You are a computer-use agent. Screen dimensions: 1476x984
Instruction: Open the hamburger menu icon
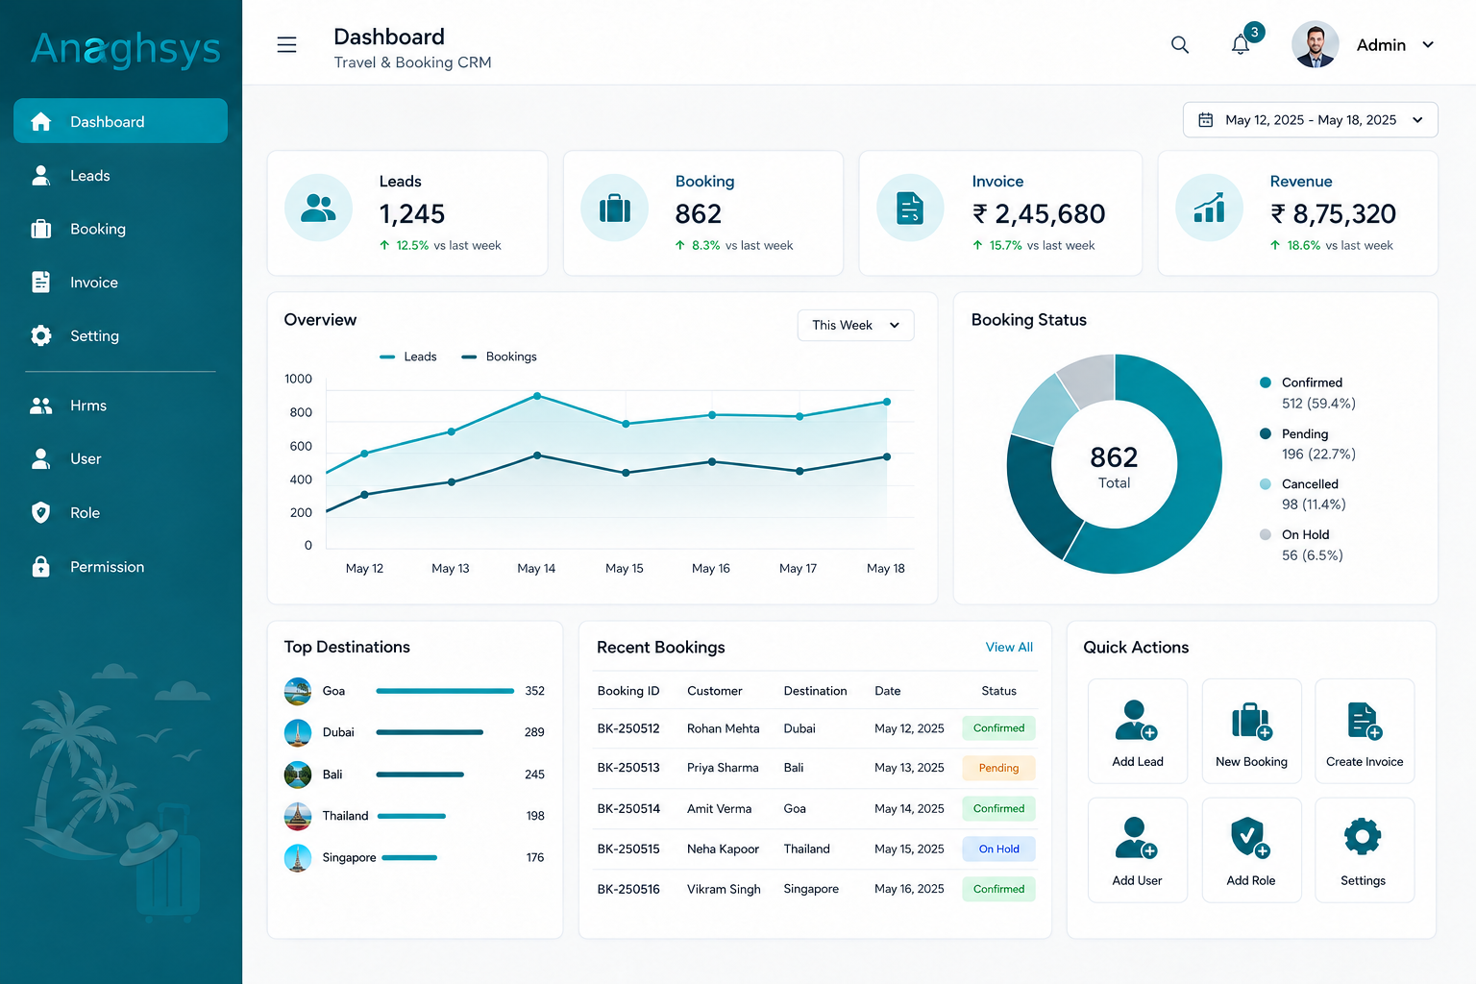click(286, 45)
